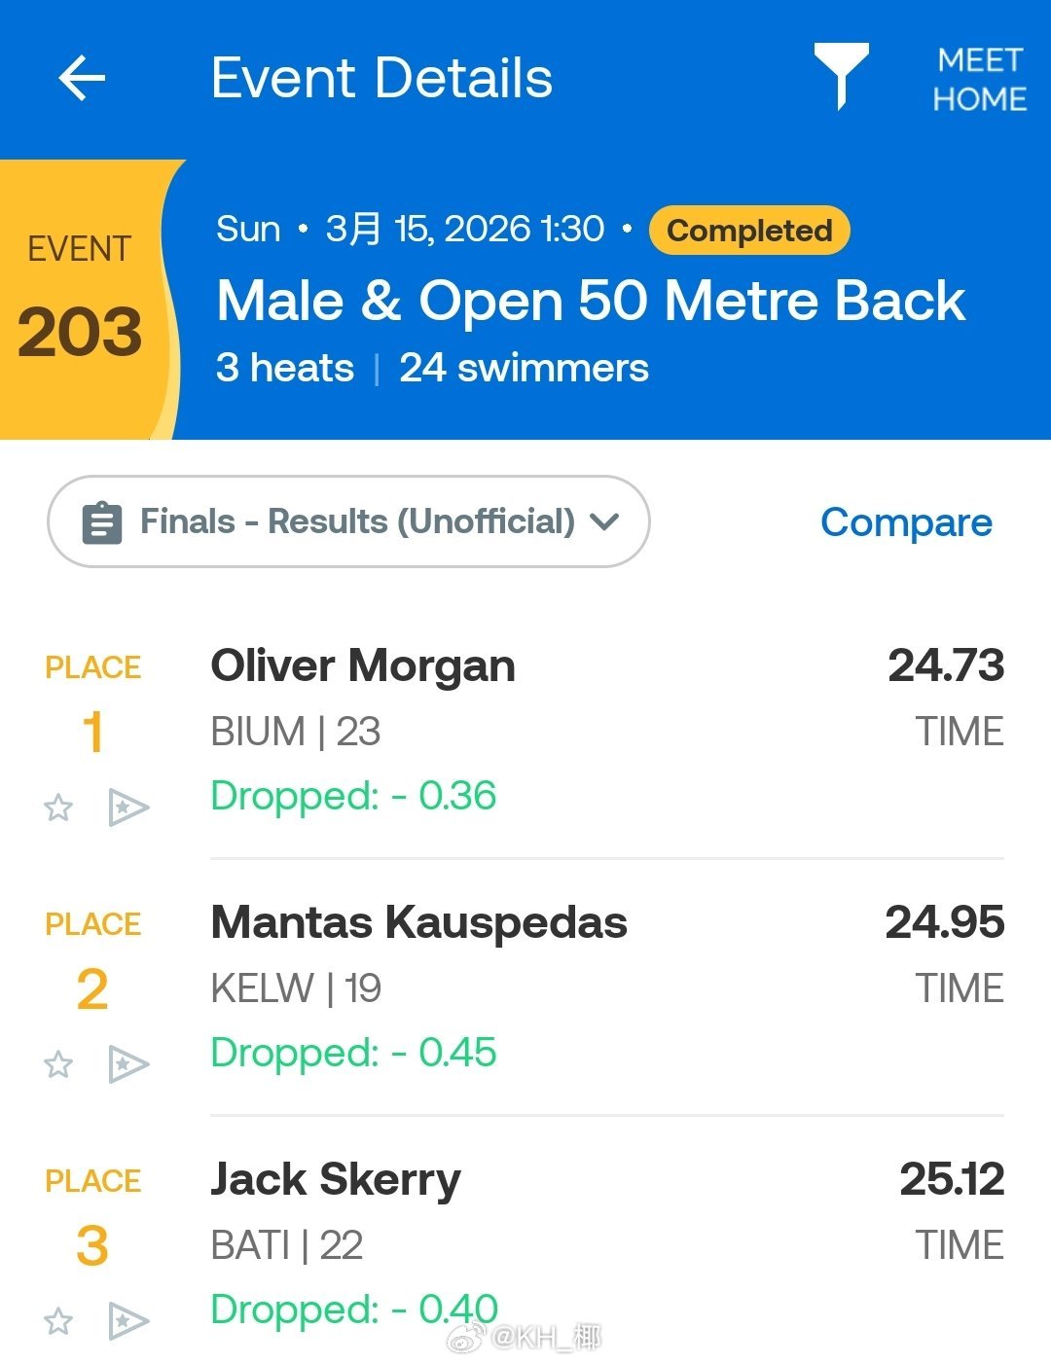The image size is (1051, 1364).
Task: Select Jack Skerry's name
Action: click(335, 1179)
